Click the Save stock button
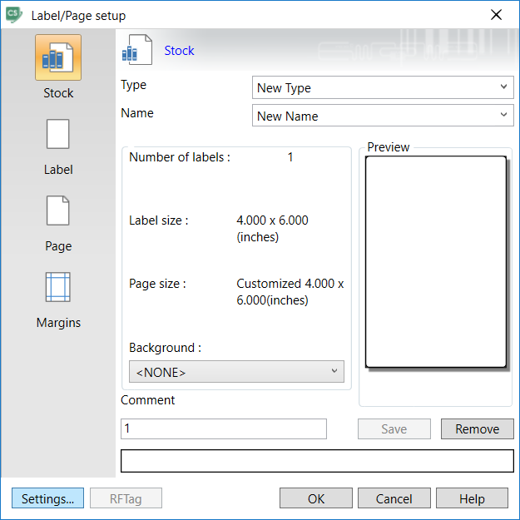 [394, 428]
